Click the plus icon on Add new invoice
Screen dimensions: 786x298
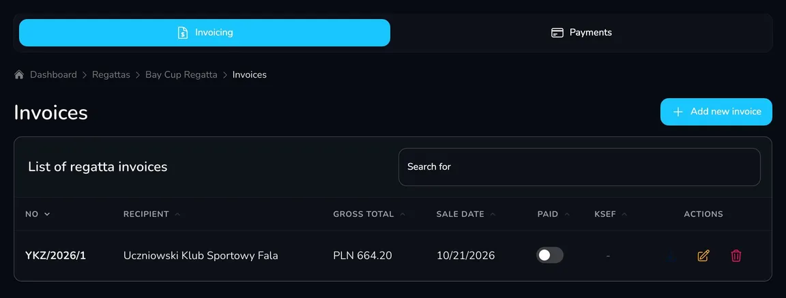coord(678,112)
